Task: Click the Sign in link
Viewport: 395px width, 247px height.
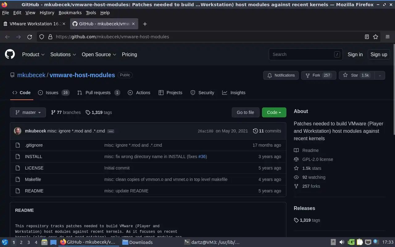Action: (355, 54)
